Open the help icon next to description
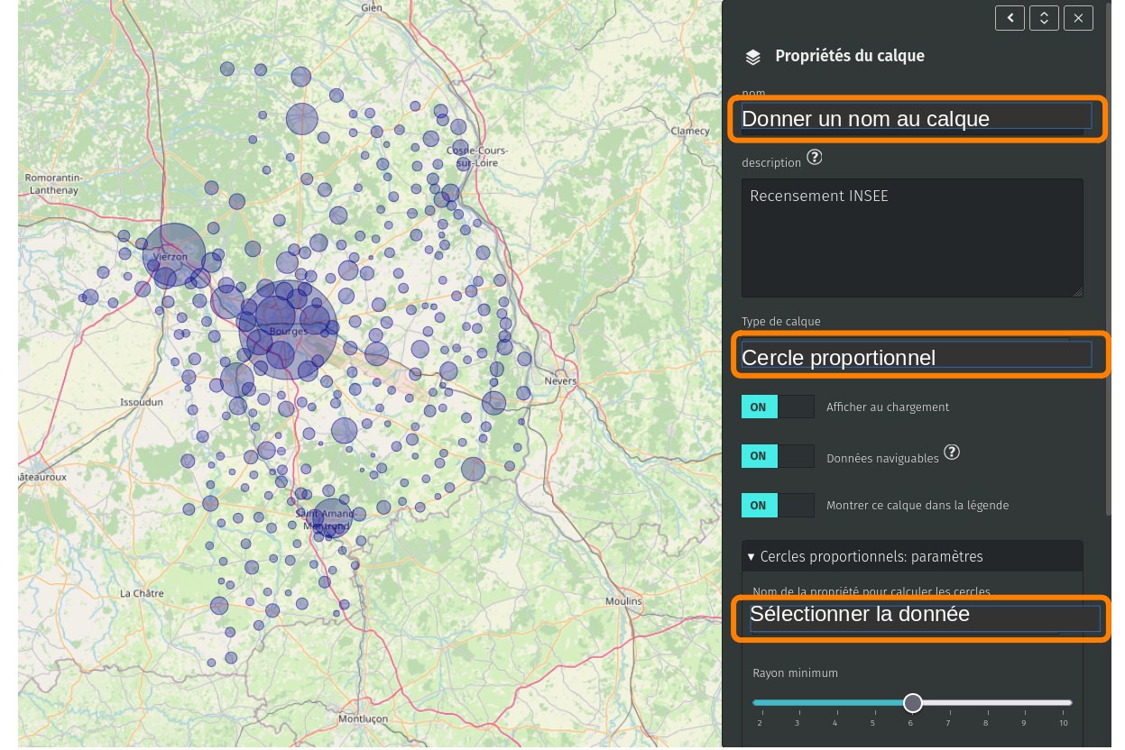This screenshot has width=1125, height=750. (814, 158)
